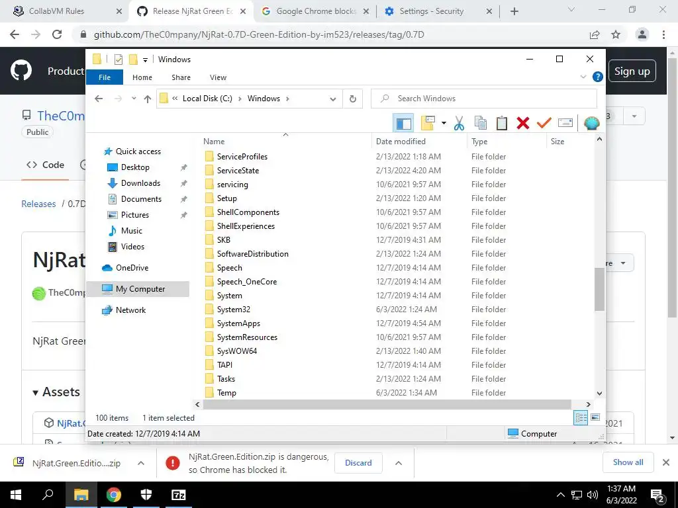Expand NjRat.Green.Edition zip download options
Viewport: 678px width, 508px height.
point(141,463)
